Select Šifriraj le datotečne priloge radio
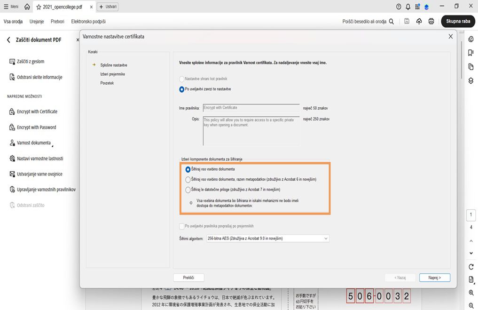 coord(188,190)
